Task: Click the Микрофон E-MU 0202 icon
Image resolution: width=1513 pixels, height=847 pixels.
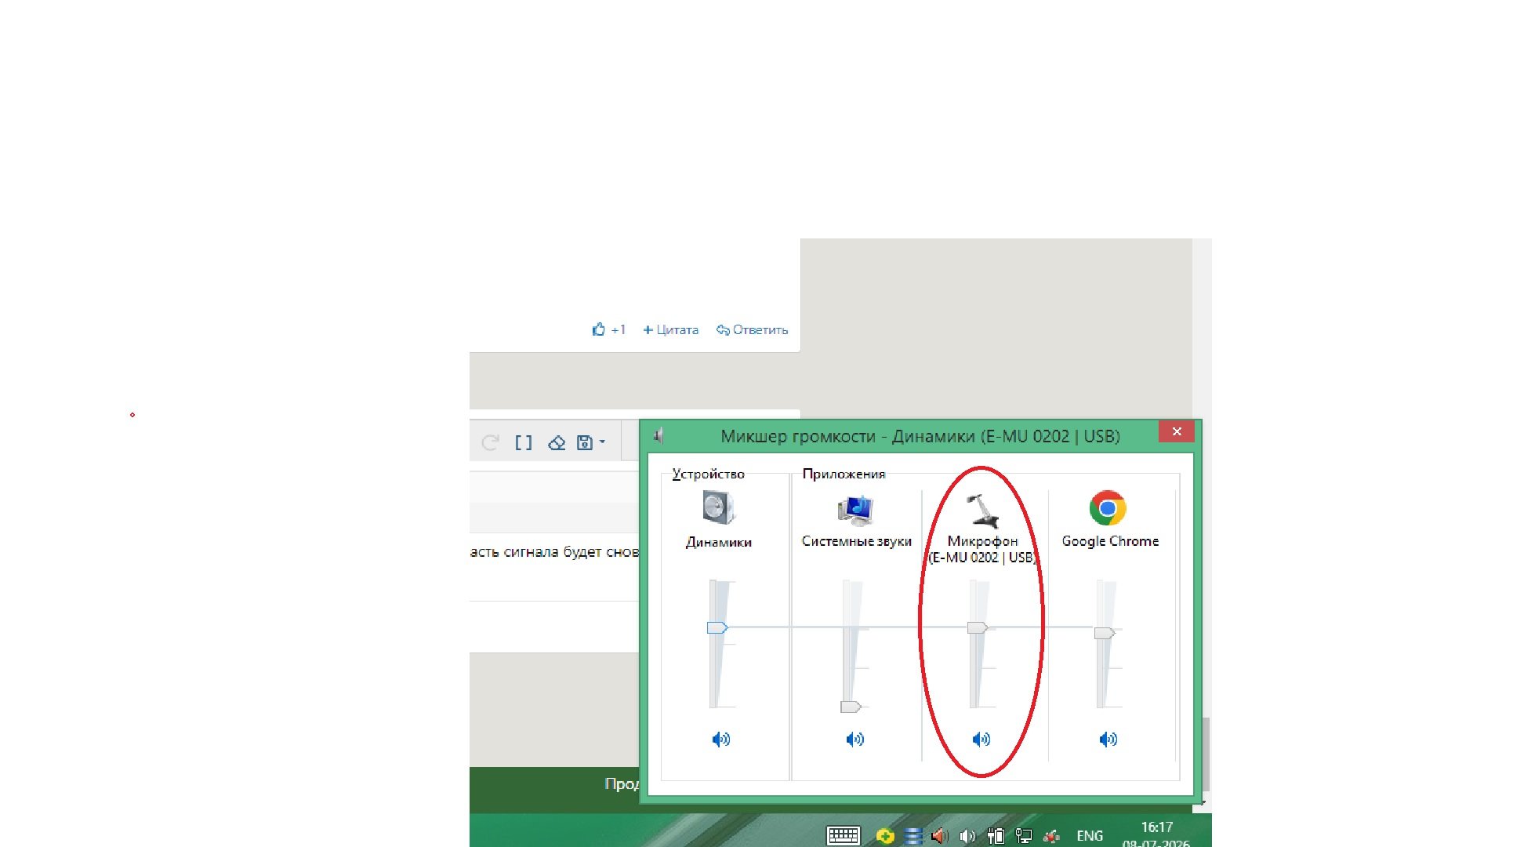Action: [x=981, y=511]
